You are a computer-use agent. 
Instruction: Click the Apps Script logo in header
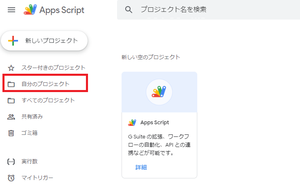click(30, 9)
